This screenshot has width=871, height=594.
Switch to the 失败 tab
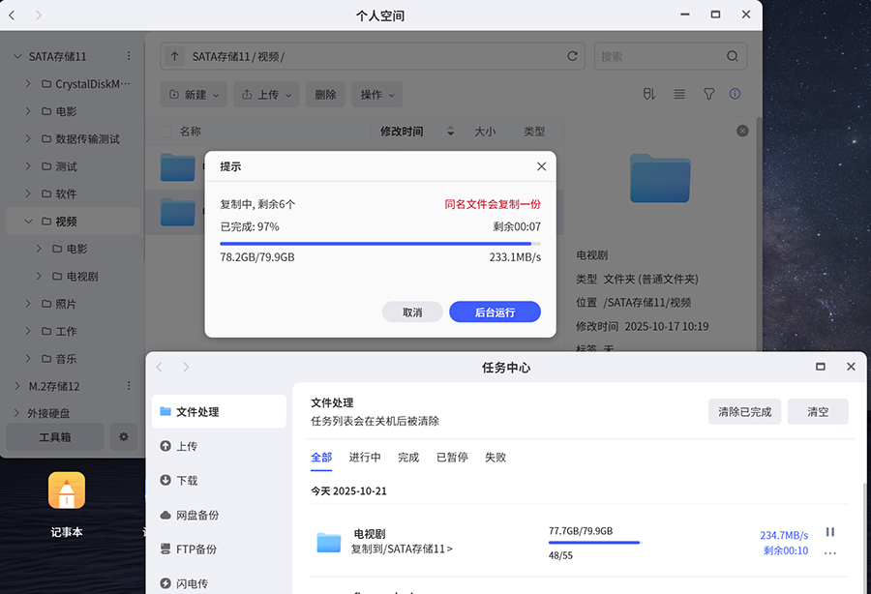coord(496,458)
